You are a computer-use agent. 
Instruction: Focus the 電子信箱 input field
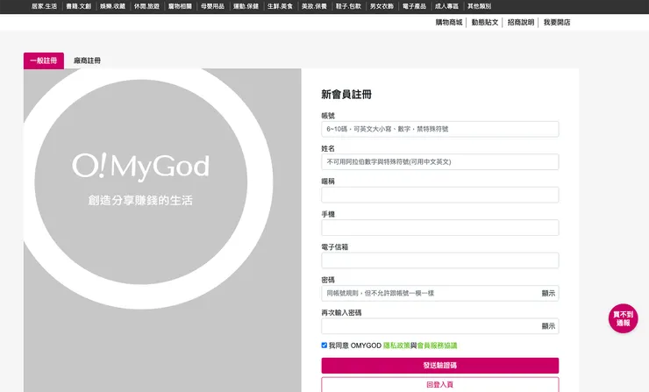[x=440, y=260]
